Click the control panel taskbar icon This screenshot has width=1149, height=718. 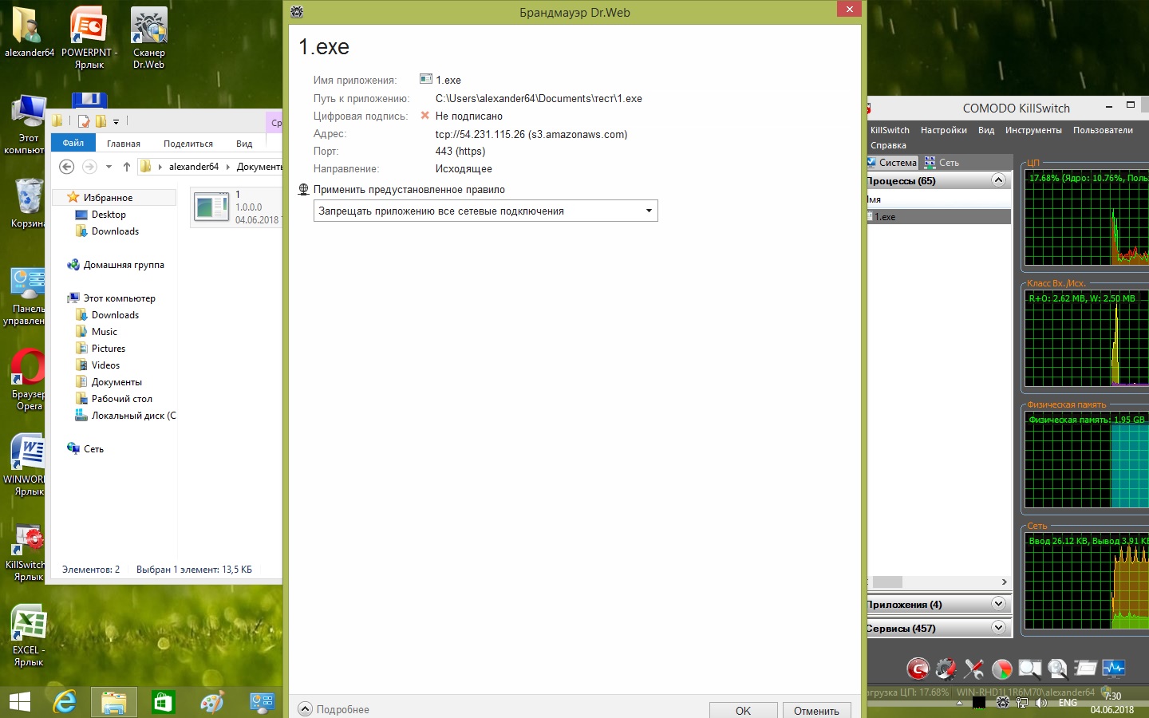pos(262,702)
